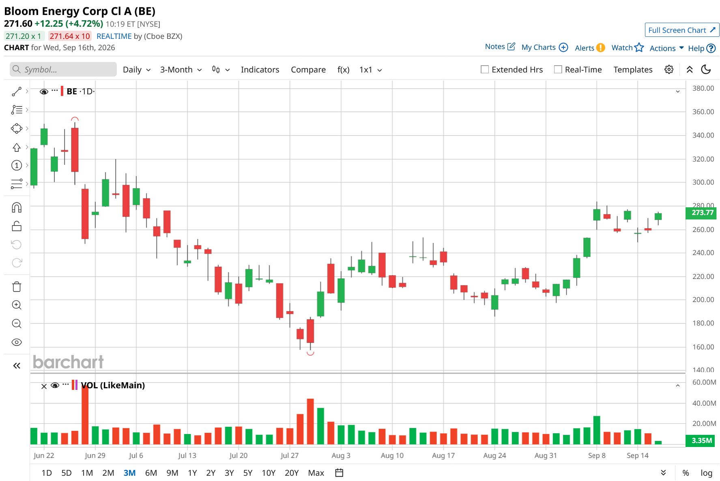Open the date range calendar icon

(x=340, y=472)
